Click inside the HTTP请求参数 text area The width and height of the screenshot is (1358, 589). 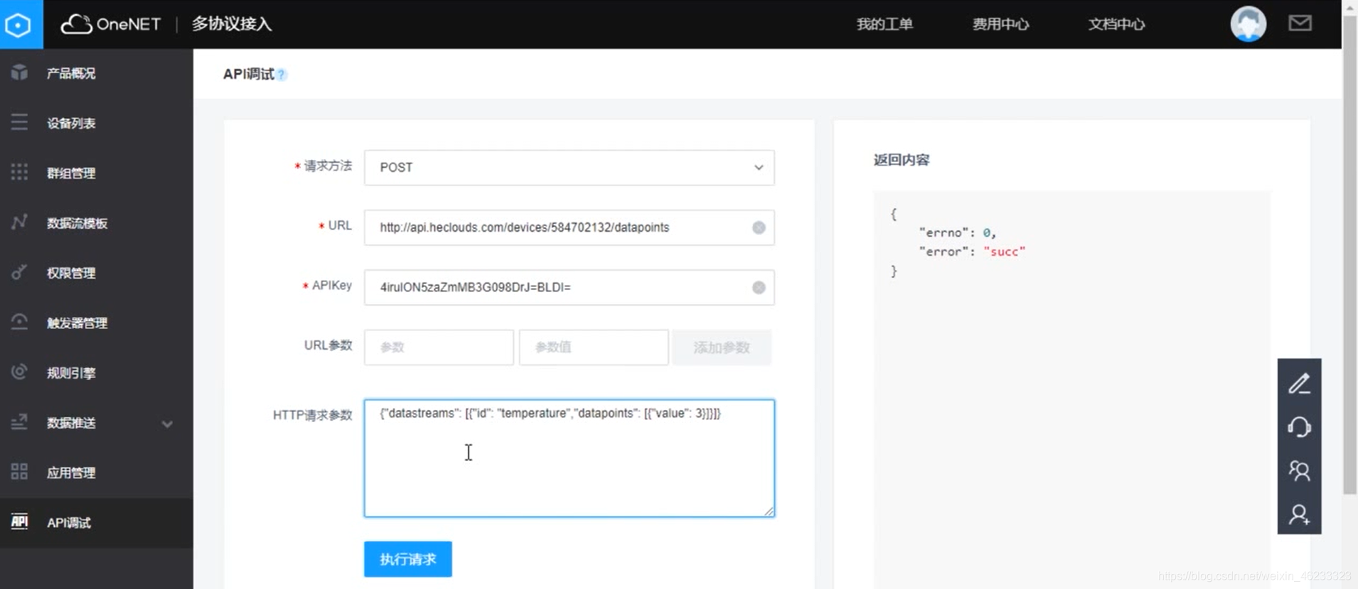[569, 458]
